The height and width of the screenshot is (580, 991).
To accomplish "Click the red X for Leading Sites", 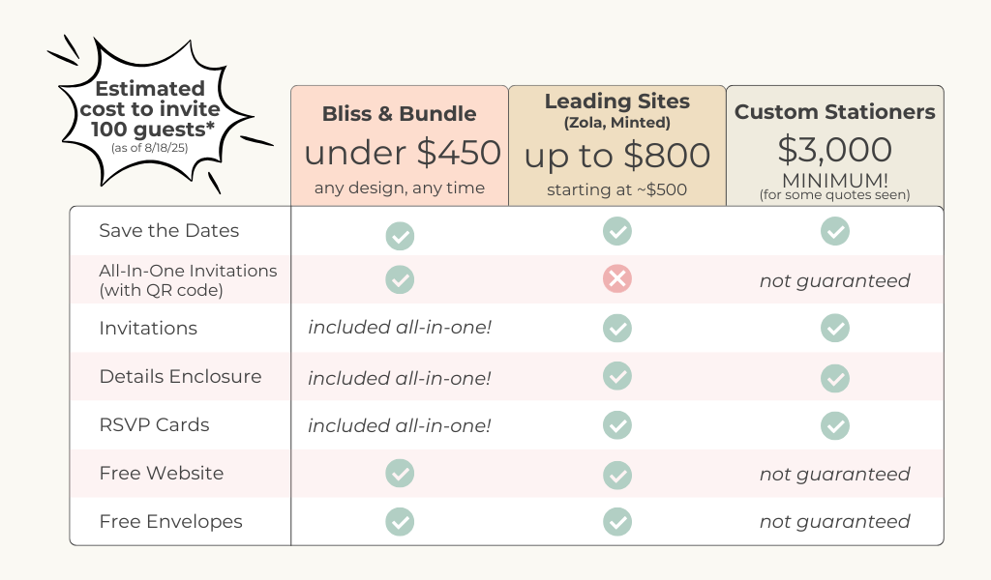I will [617, 279].
